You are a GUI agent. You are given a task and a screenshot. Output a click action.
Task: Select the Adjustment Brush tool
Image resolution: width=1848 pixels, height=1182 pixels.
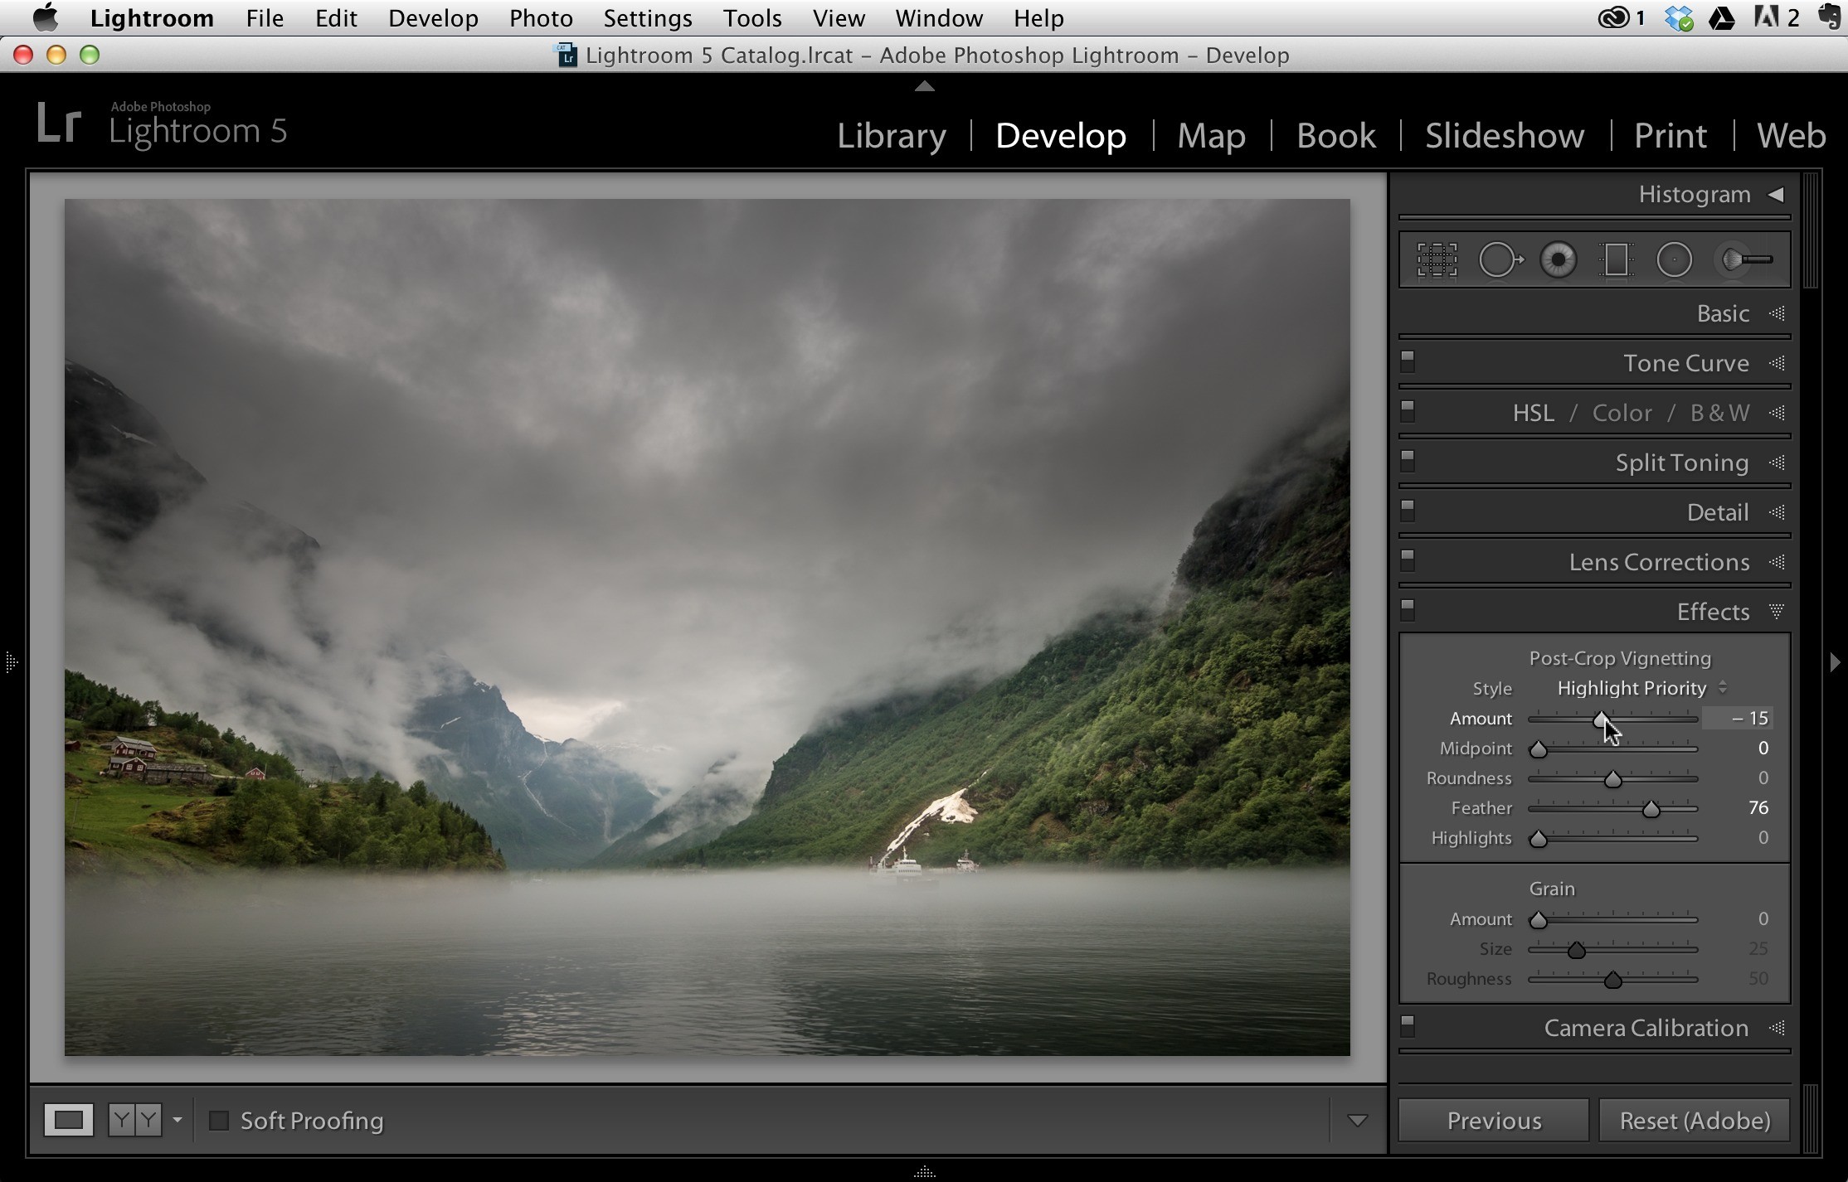point(1744,260)
